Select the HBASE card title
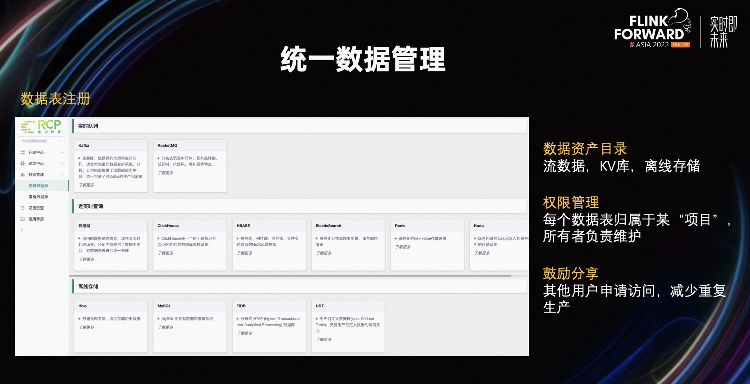The image size is (750, 384). pos(243,226)
